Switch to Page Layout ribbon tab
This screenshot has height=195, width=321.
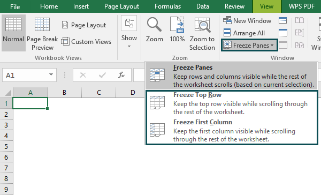point(121,6)
